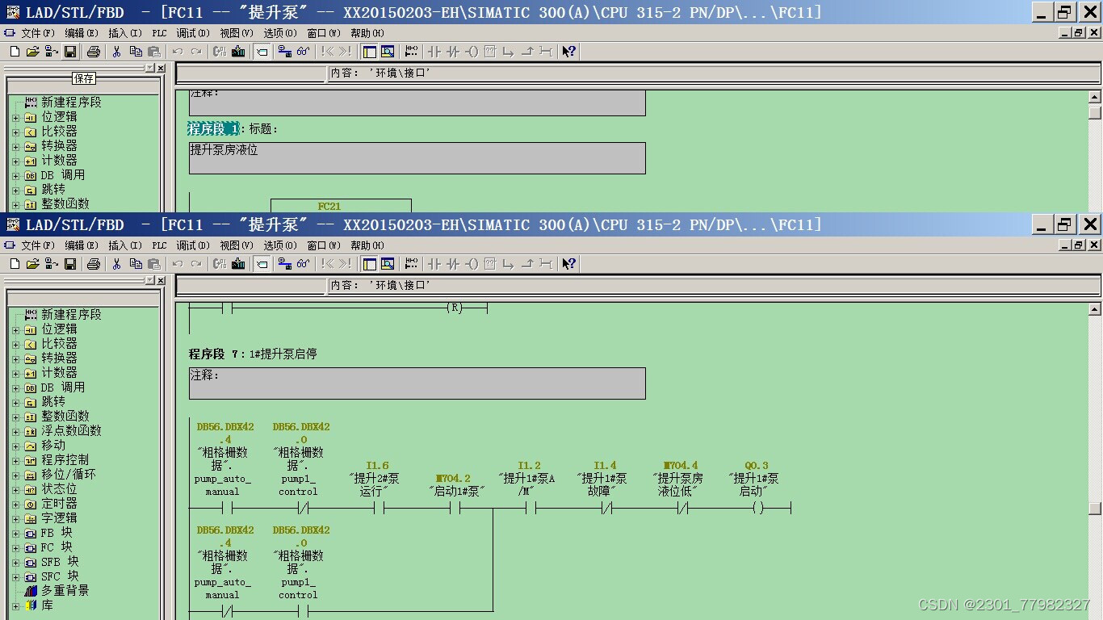
Task: Click Paste icon in the bottom window
Action: 154,264
